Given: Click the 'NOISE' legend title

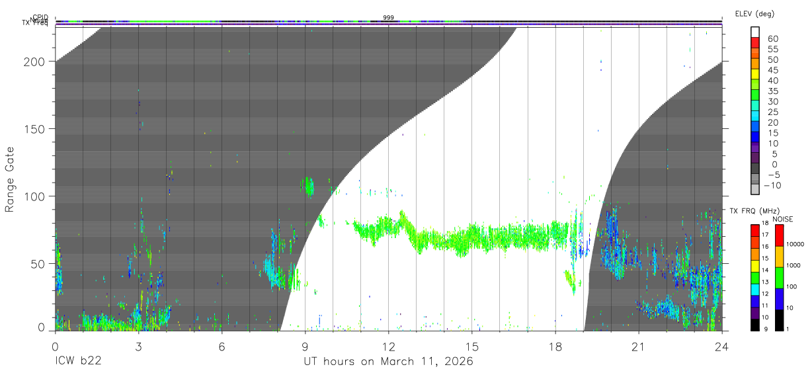Looking at the screenshot, I should click(783, 220).
